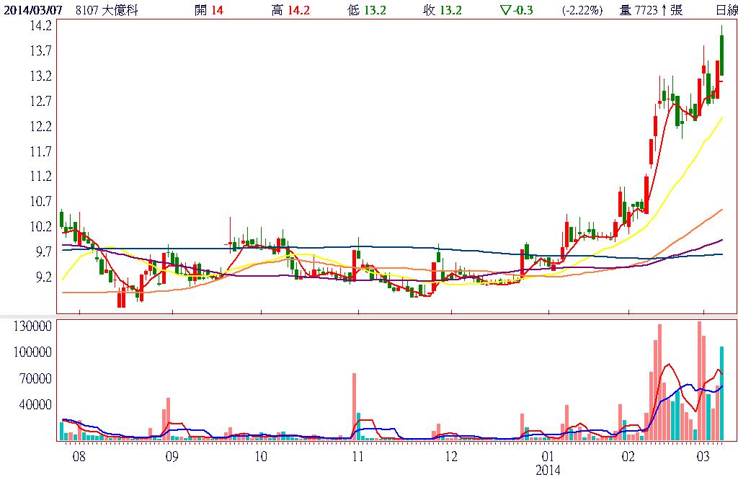Select the 日線 daily chart label

[x=726, y=10]
